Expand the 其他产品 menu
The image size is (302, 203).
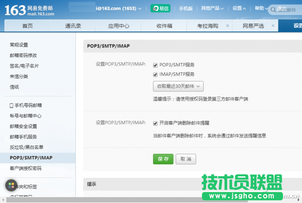(213, 8)
